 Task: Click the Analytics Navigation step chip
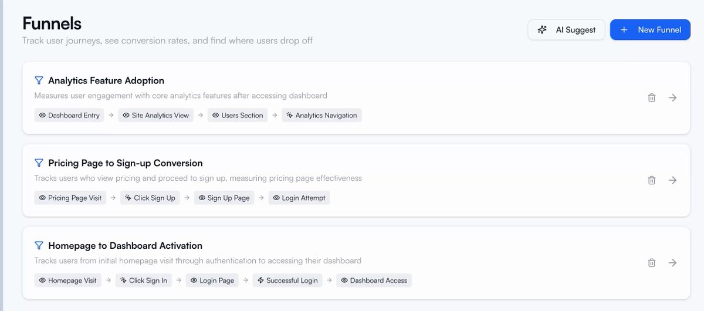[x=321, y=115]
